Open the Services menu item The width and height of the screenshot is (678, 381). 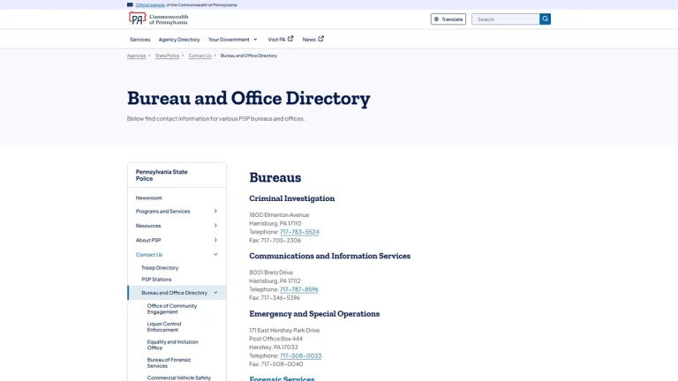pyautogui.click(x=139, y=40)
